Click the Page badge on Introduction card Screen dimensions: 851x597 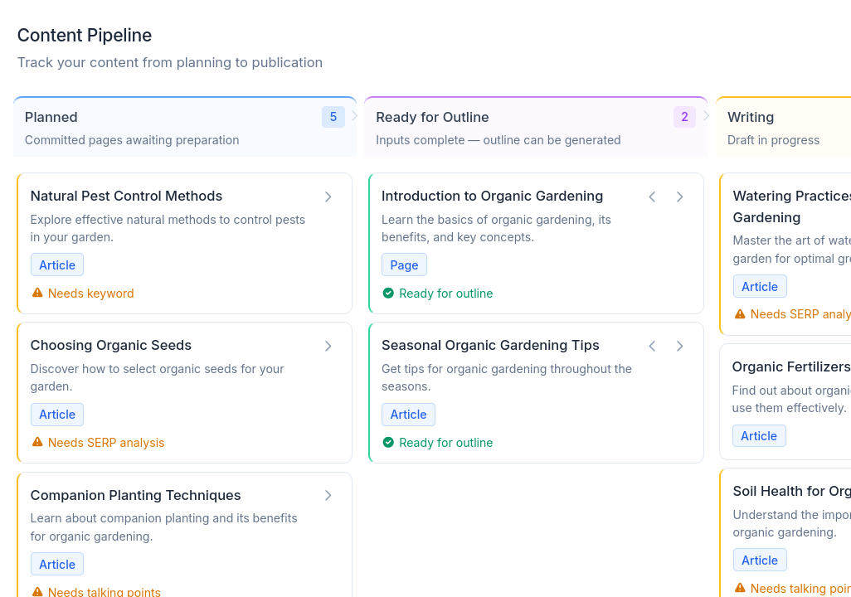click(x=404, y=265)
